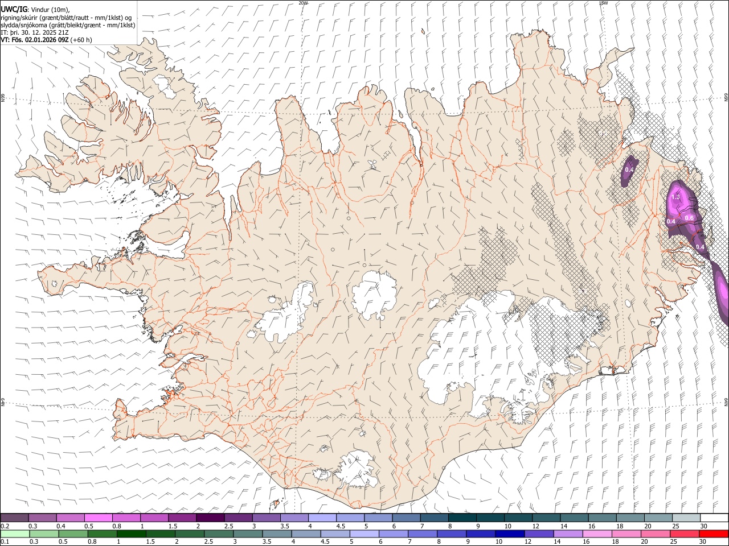Click the bottom-row legend swatch between 10 and 12
Viewport: 729px width, 546px height.
pyautogui.click(x=510, y=533)
